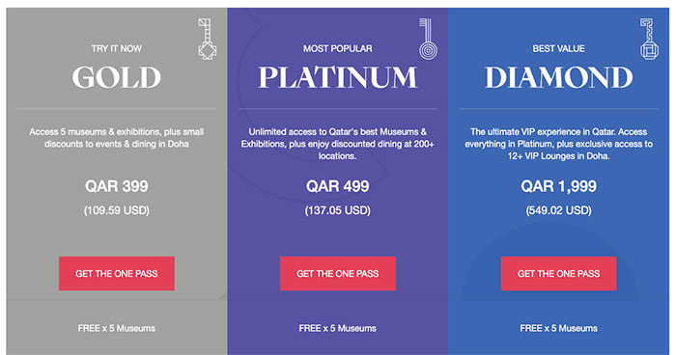
Task: Select the PLATINUM plan heading
Action: (x=338, y=77)
